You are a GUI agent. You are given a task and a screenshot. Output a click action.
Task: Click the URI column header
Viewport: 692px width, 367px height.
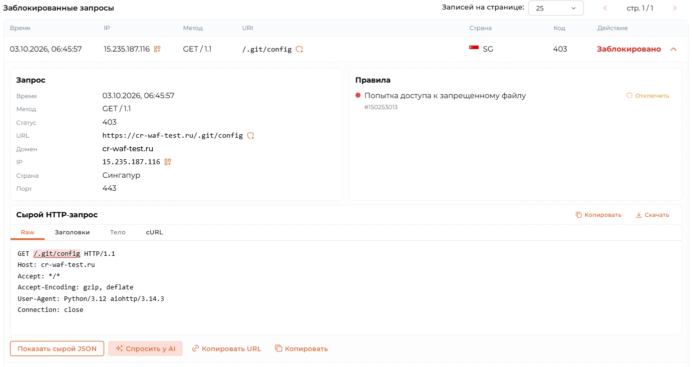(248, 28)
